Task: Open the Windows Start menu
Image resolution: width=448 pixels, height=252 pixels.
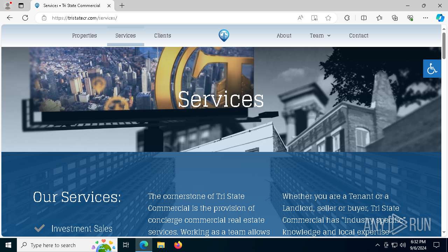Action: tap(8, 245)
